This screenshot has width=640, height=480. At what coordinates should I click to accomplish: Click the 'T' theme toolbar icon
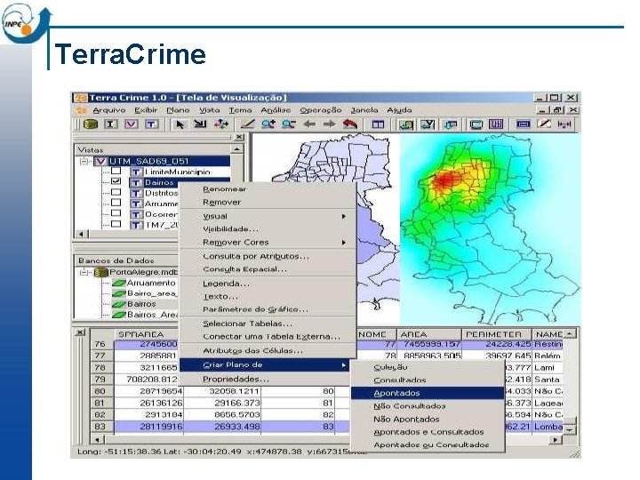[x=151, y=124]
